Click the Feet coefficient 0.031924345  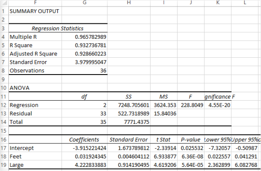point(84,157)
